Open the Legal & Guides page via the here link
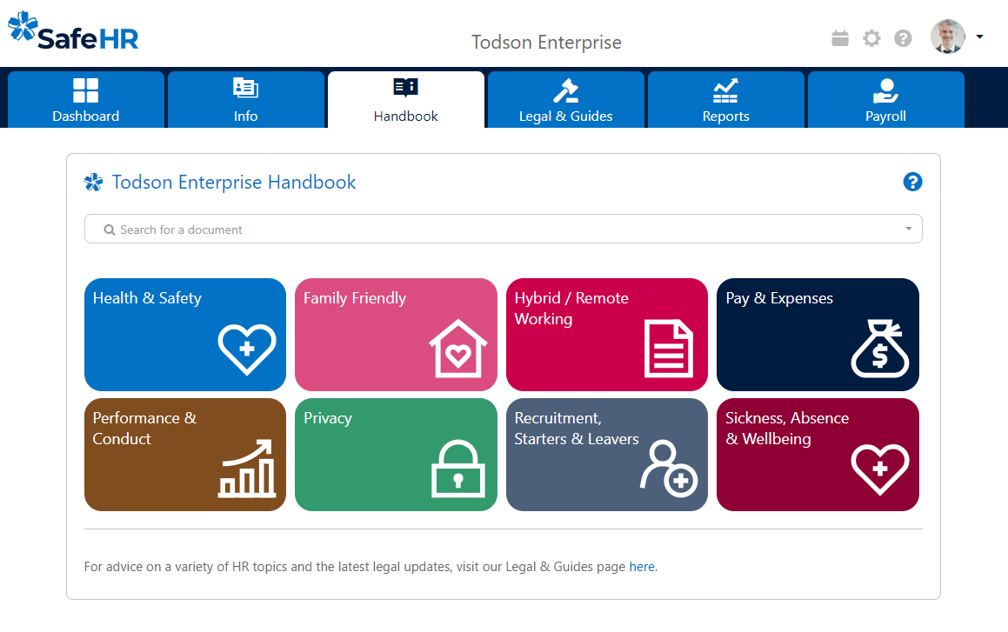Image resolution: width=1008 pixels, height=632 pixels. pos(641,566)
